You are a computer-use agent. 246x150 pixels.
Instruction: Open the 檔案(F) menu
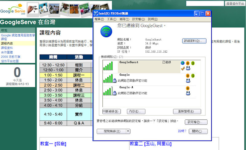pos(99,19)
